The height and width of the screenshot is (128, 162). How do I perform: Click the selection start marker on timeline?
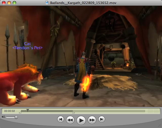click(x=20, y=112)
